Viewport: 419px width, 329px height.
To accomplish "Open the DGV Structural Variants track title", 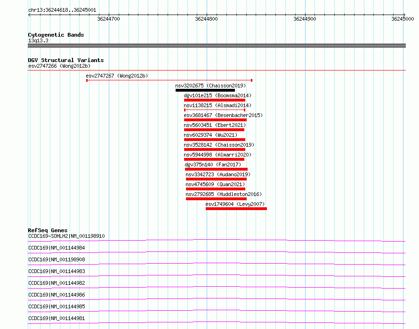I will [x=66, y=60].
